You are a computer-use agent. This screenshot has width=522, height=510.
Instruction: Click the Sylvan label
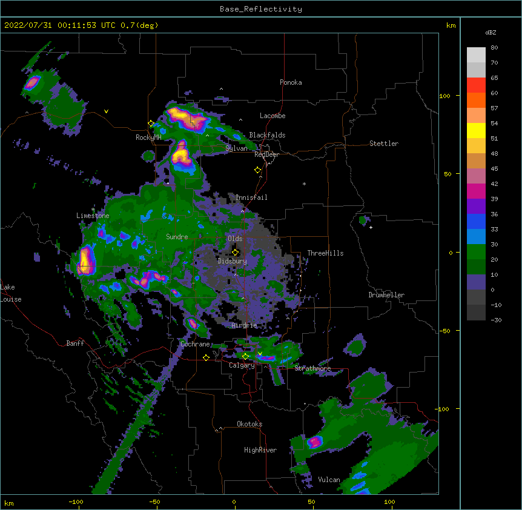(x=236, y=148)
